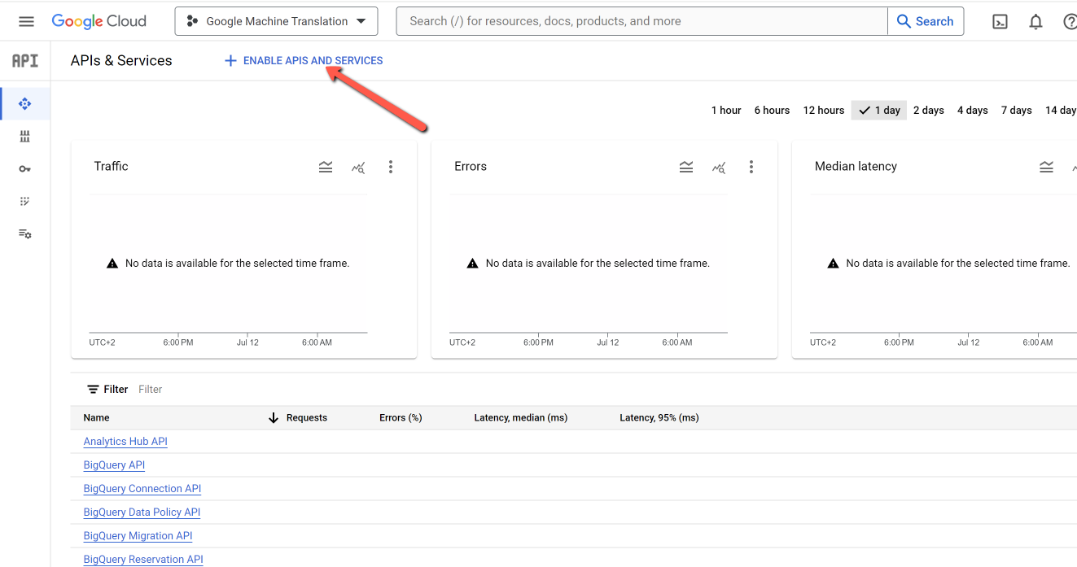Open the Analytics Hub API link
This screenshot has height=567, width=1077.
125,442
